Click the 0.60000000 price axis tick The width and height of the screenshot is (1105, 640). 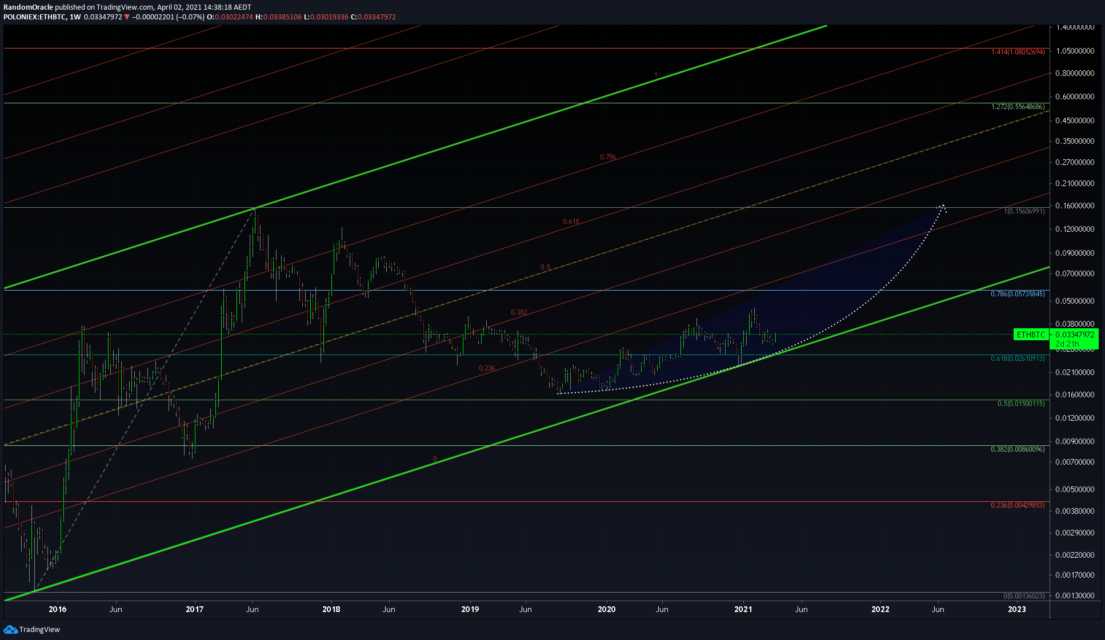[x=1075, y=96]
